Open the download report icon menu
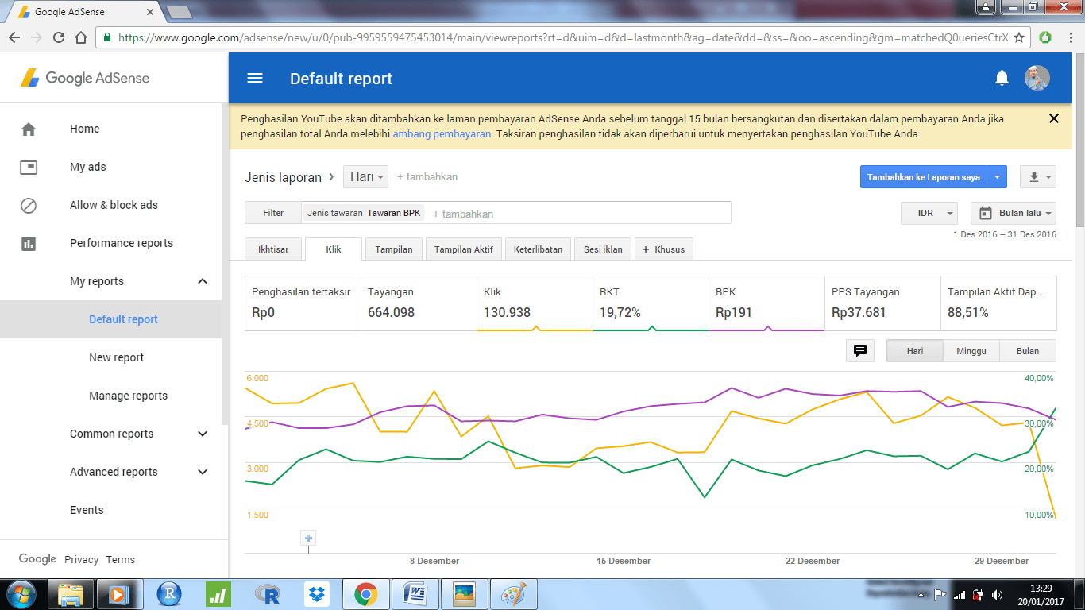Screen dimensions: 1085x610 click(x=1037, y=177)
